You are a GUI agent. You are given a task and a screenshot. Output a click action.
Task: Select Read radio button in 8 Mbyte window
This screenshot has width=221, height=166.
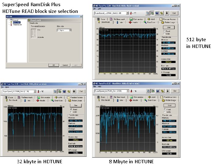tap(165, 109)
